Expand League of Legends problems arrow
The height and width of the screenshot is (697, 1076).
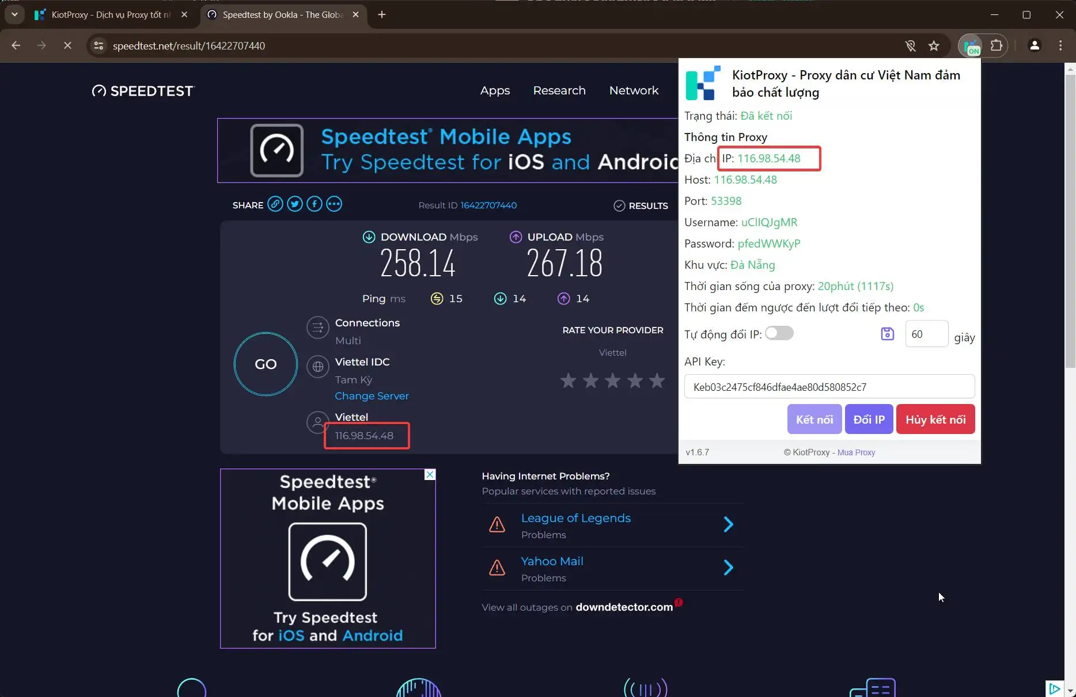coord(728,524)
